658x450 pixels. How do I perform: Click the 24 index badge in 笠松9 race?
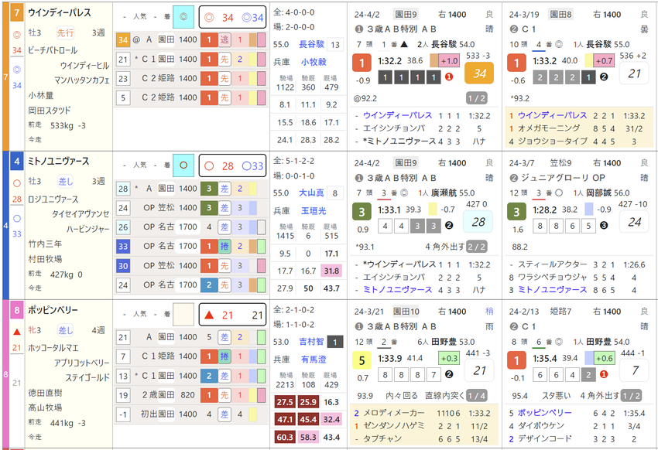pyautogui.click(x=634, y=222)
